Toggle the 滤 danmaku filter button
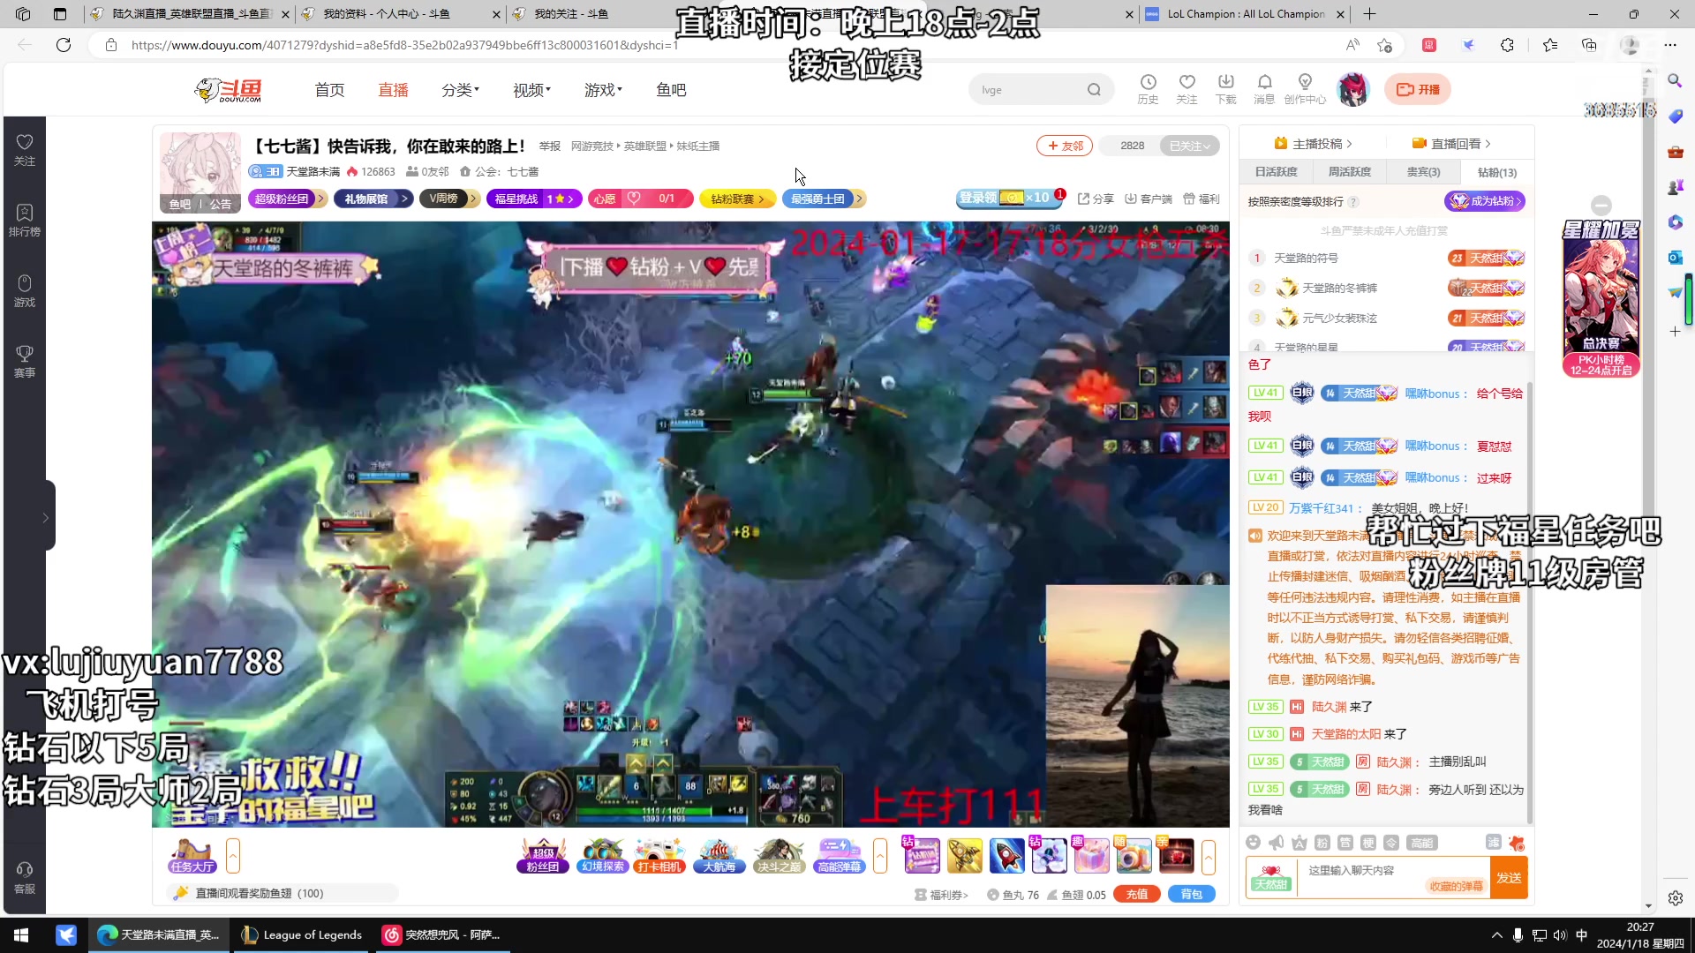 (1494, 843)
